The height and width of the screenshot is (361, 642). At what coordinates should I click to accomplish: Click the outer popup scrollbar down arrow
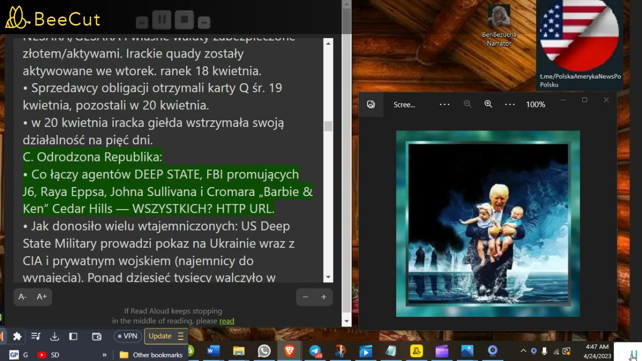coord(346,321)
